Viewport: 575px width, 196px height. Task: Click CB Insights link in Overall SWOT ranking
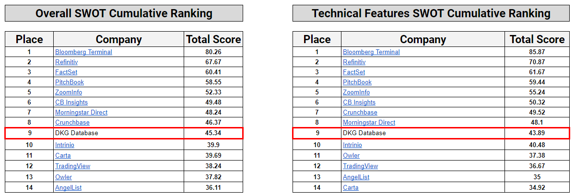[71, 102]
